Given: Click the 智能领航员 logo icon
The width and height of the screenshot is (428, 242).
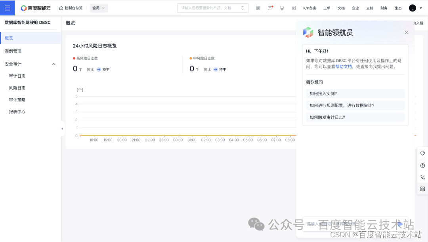Looking at the screenshot, I should [308, 32].
